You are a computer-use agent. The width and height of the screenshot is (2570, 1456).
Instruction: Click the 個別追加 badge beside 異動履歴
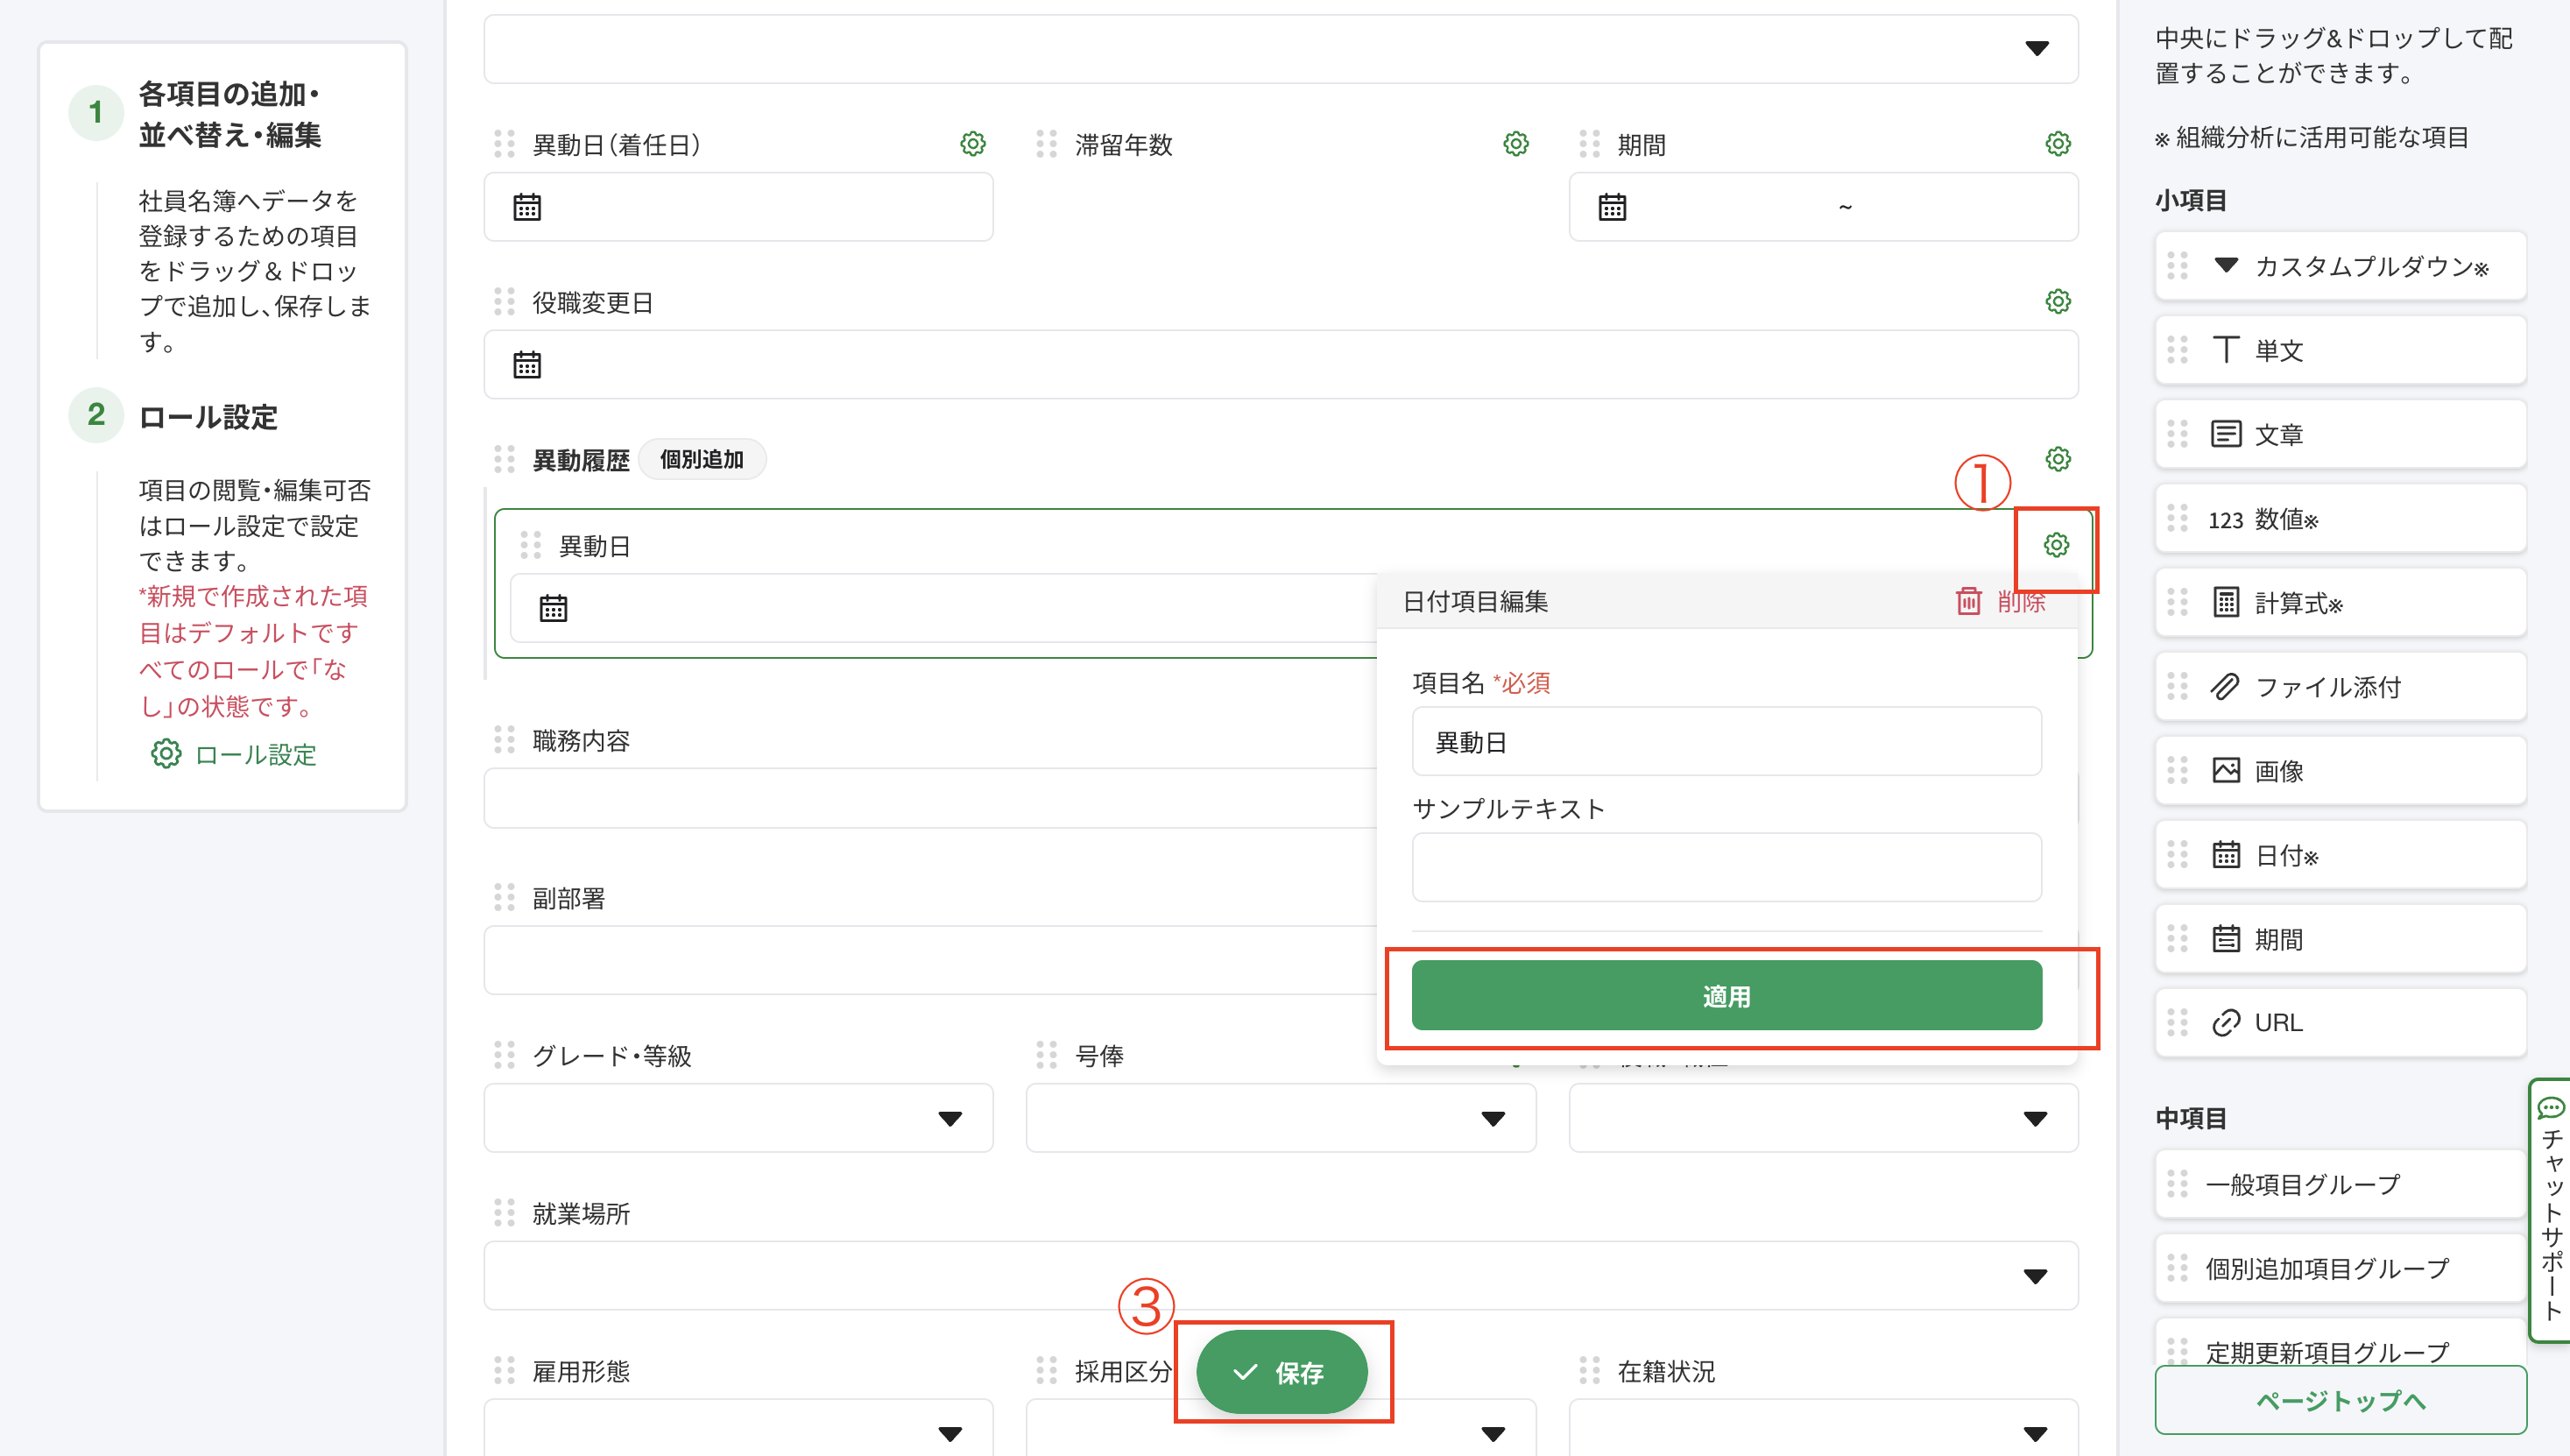(703, 459)
